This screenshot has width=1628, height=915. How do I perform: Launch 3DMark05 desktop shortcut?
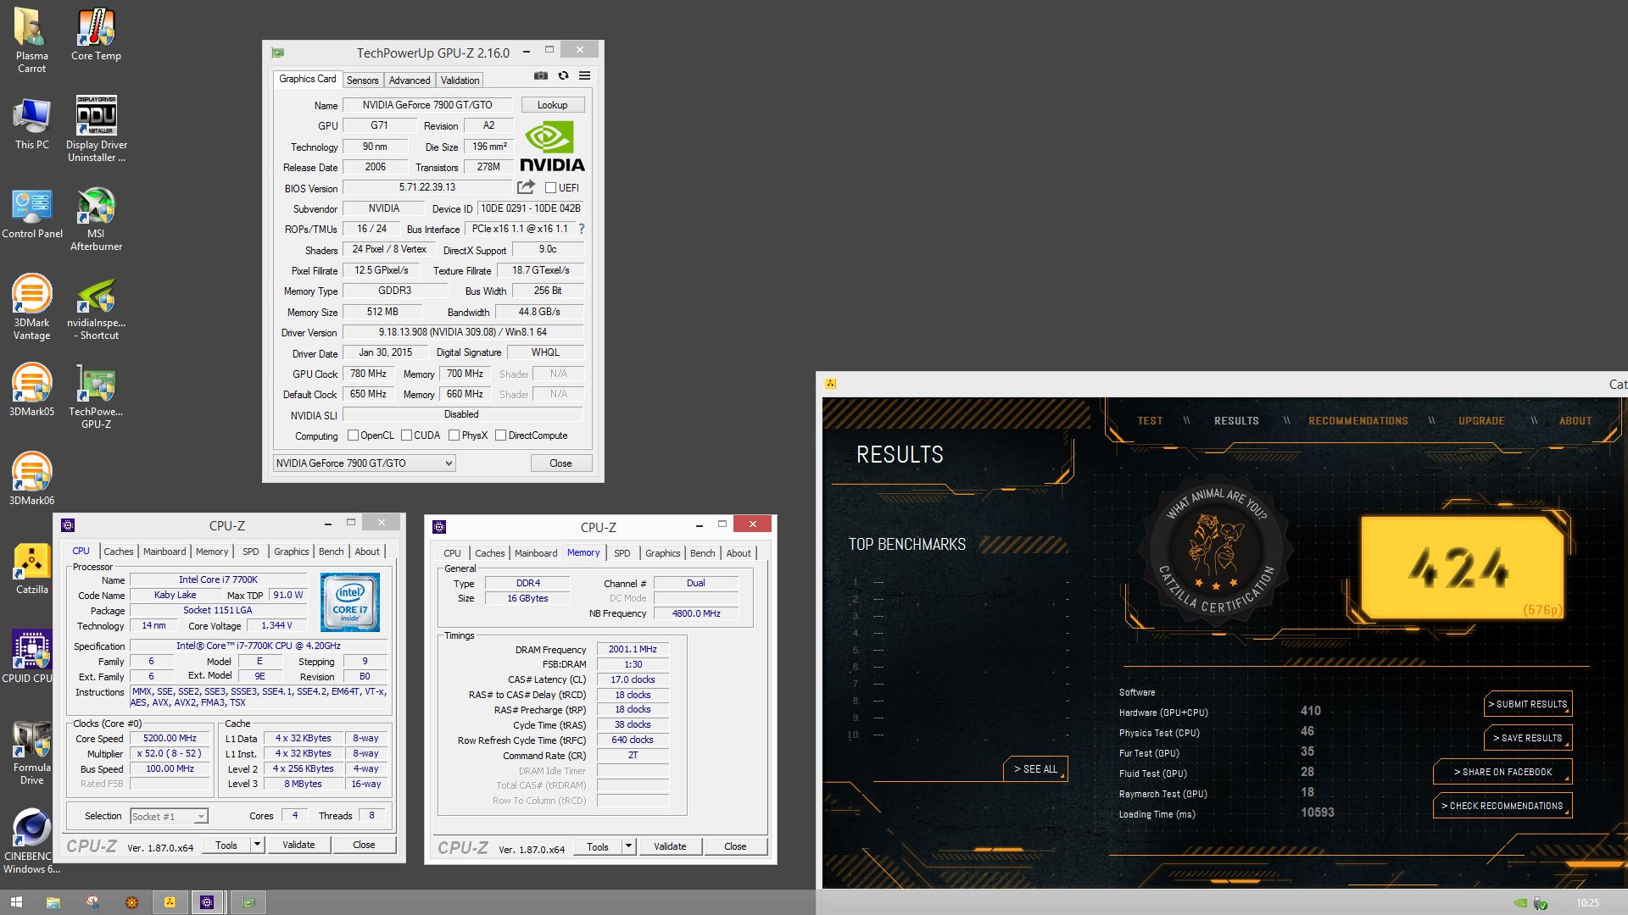[x=31, y=391]
